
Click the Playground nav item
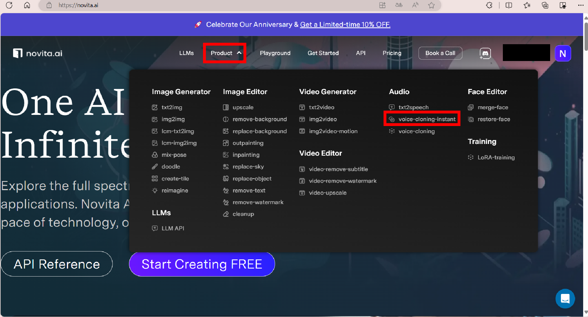(x=275, y=53)
